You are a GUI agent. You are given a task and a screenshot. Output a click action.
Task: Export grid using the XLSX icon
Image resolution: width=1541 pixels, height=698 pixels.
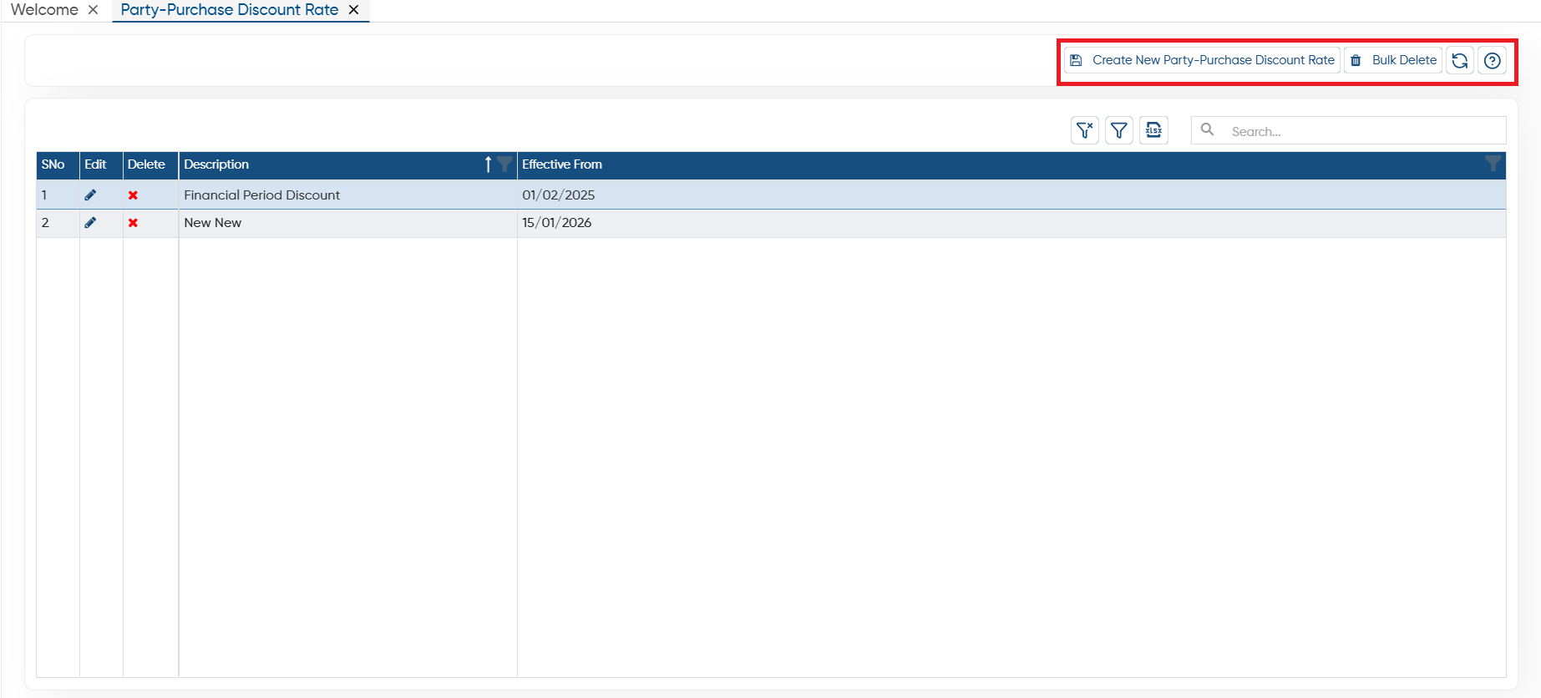tap(1153, 130)
